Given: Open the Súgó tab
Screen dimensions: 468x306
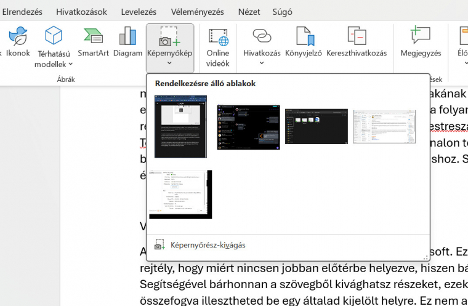Looking at the screenshot, I should pyautogui.click(x=282, y=12).
